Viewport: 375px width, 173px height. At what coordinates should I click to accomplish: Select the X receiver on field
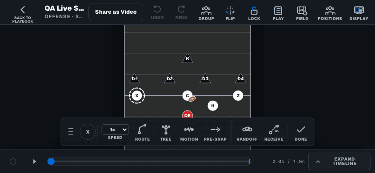click(137, 96)
